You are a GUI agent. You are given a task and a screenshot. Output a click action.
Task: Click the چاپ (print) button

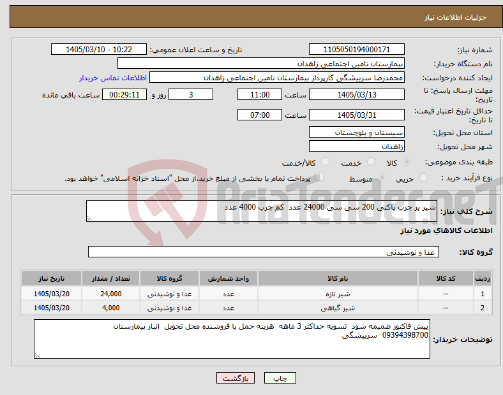(x=280, y=378)
